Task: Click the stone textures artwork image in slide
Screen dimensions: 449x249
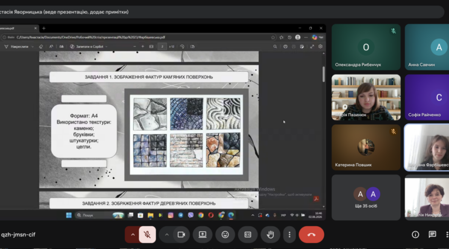Action: [187, 134]
